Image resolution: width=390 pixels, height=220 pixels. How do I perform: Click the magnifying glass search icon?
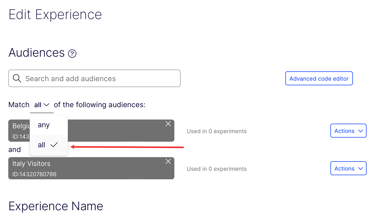[x=17, y=78]
